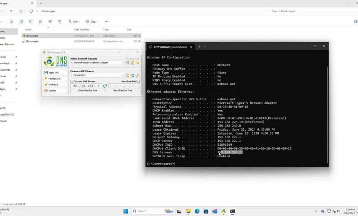
Task: Sort by the Name column header
Action: [x=28, y=30]
